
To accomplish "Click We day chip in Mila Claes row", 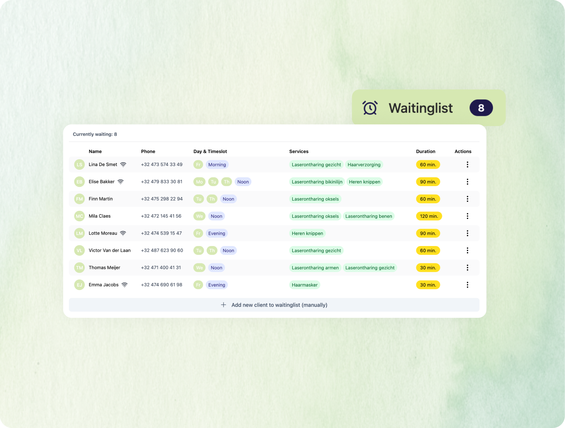I will pos(199,216).
